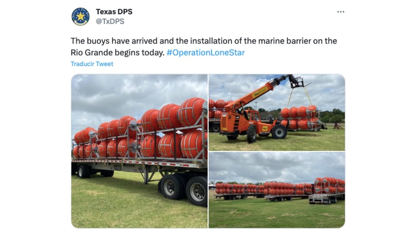Open the #OperationLoneStar hashtag
Viewport: 401px width, 235px height.
coord(206,52)
